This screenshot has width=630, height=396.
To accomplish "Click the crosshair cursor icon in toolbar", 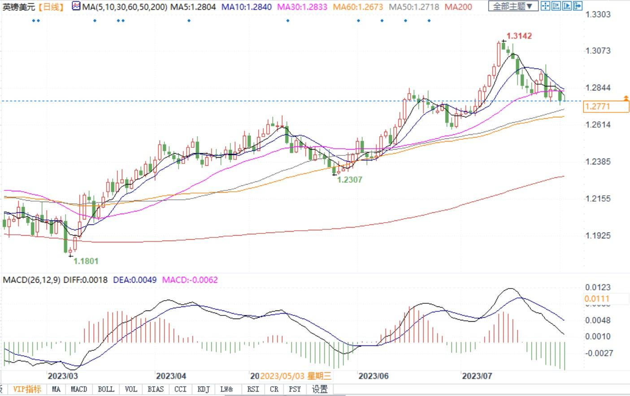I will coord(545,6).
